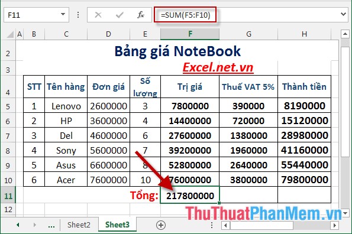
Task: Click the cell with value 7800000
Action: point(190,106)
